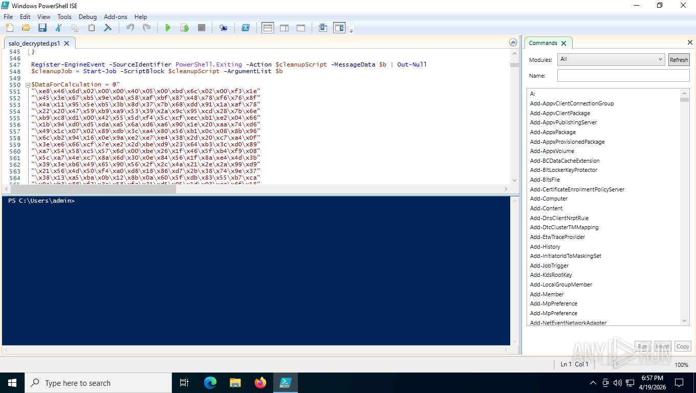Collapse script pane with round chevron button

point(513,42)
